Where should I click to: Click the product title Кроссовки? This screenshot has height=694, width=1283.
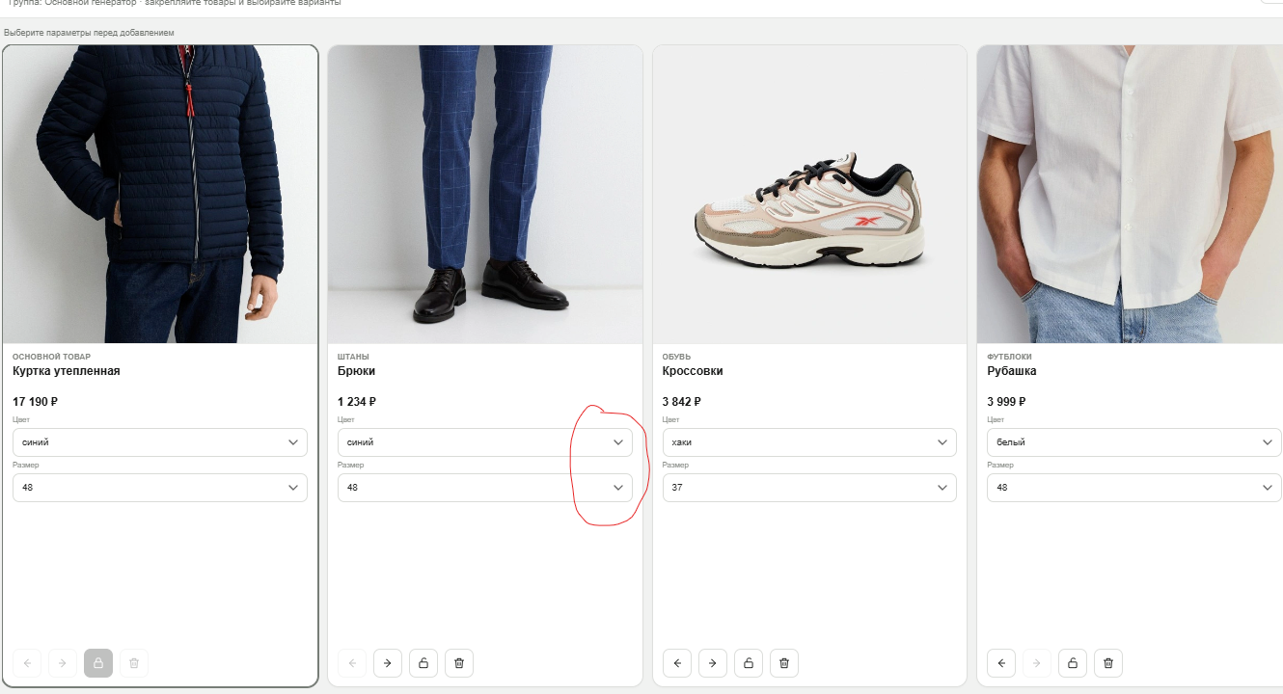click(x=693, y=371)
